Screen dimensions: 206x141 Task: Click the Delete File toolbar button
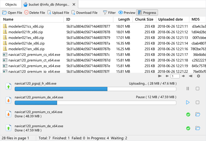click(x=35, y=13)
